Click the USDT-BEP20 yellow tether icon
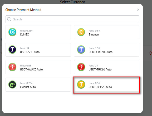The width and height of the screenshot is (152, 116). pos(81,84)
